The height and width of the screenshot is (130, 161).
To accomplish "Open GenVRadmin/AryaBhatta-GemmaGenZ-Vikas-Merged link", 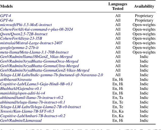I will click(45, 70).
